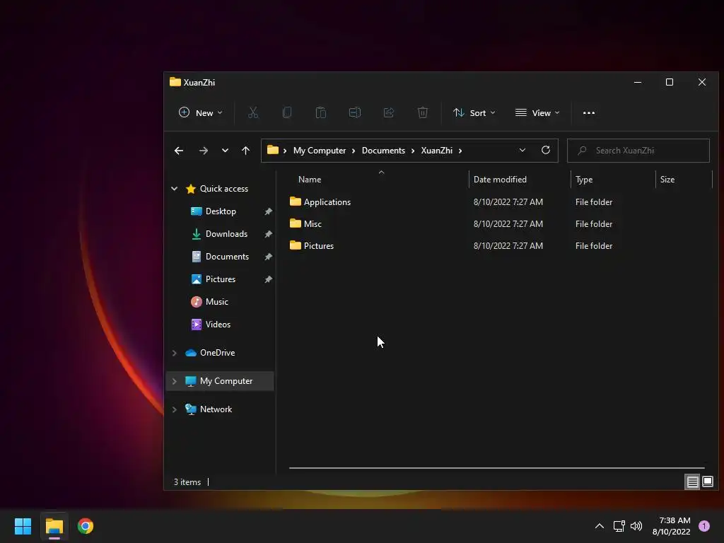
Task: Open Pictures in the Quick access sidebar
Action: click(221, 279)
